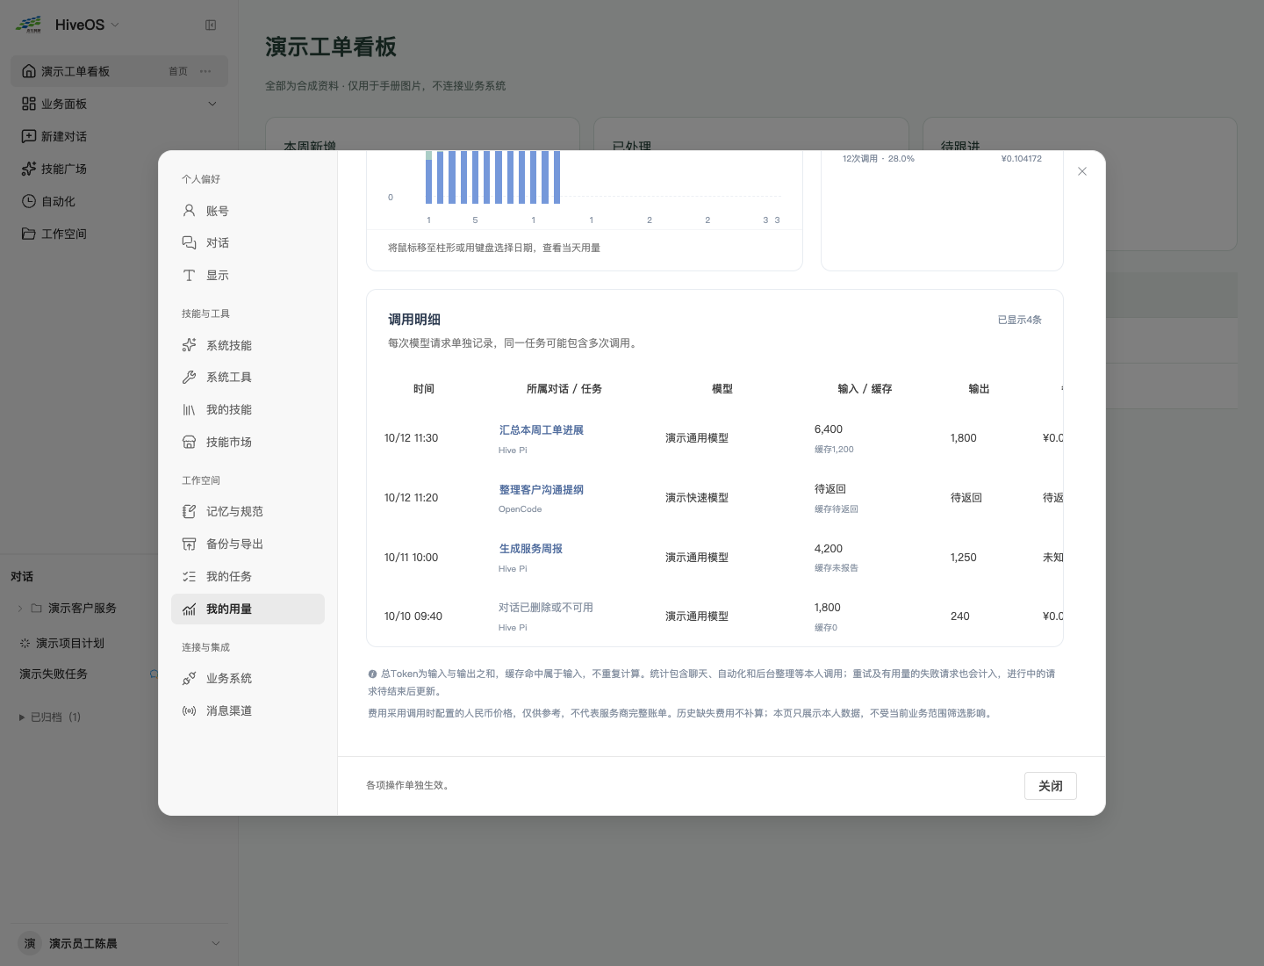
Task: Collapse the HiveOS sidebar panel icon
Action: [211, 25]
